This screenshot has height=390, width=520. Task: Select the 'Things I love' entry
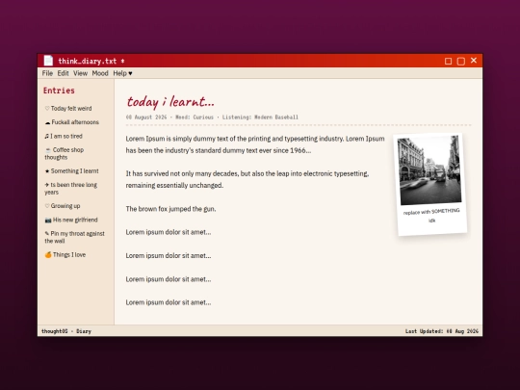pyautogui.click(x=65, y=254)
